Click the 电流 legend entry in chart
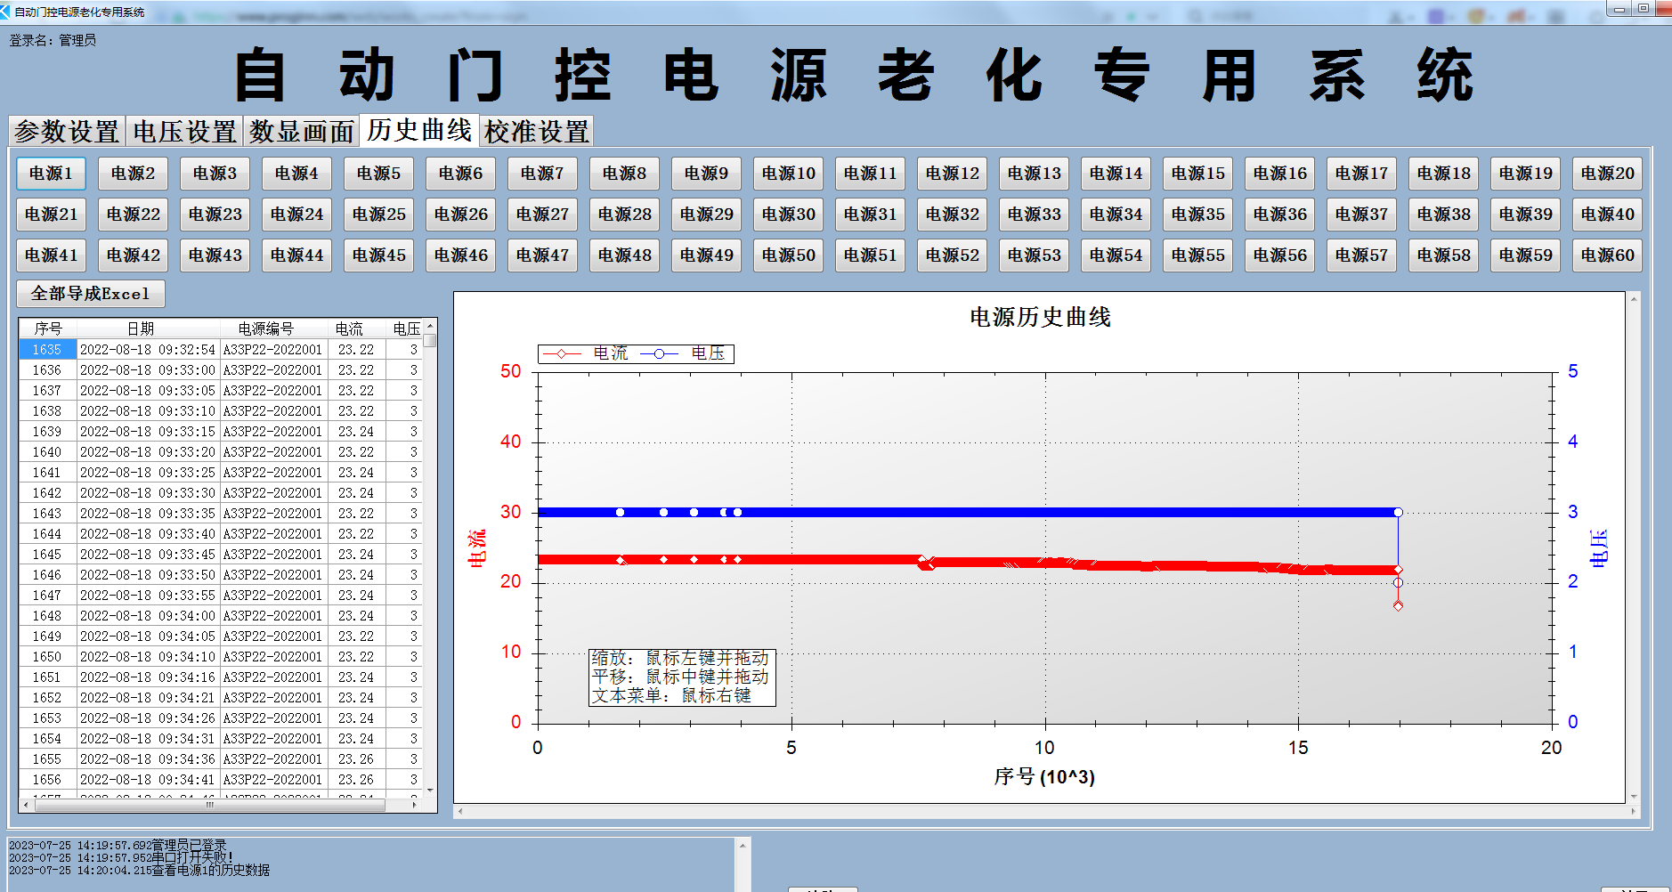 pos(585,353)
